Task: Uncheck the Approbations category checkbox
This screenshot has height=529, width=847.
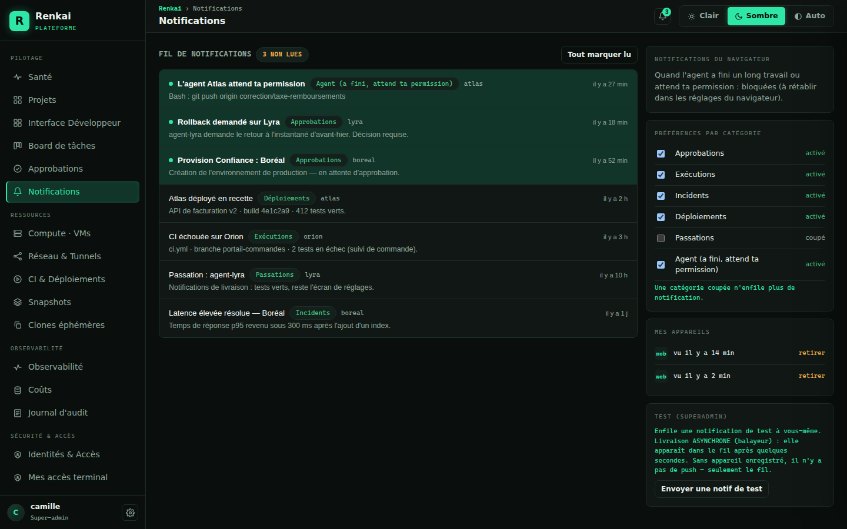Action: (661, 153)
